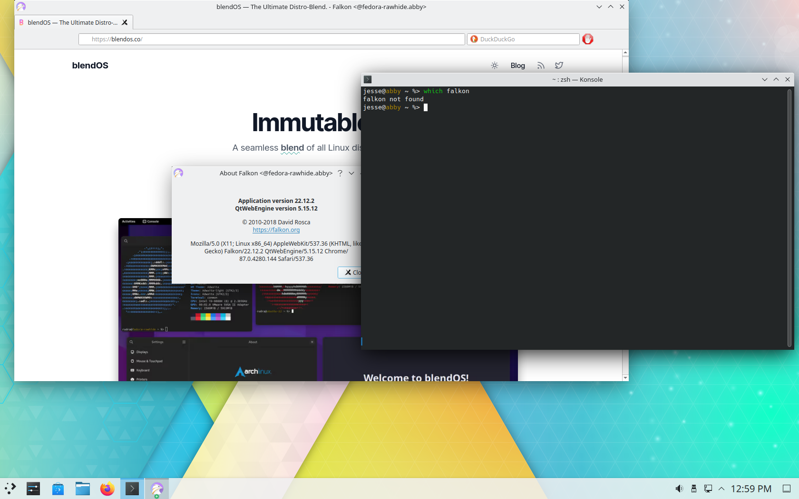This screenshot has width=799, height=499.
Task: Click the 'falkon not found' terminal output
Action: point(393,99)
